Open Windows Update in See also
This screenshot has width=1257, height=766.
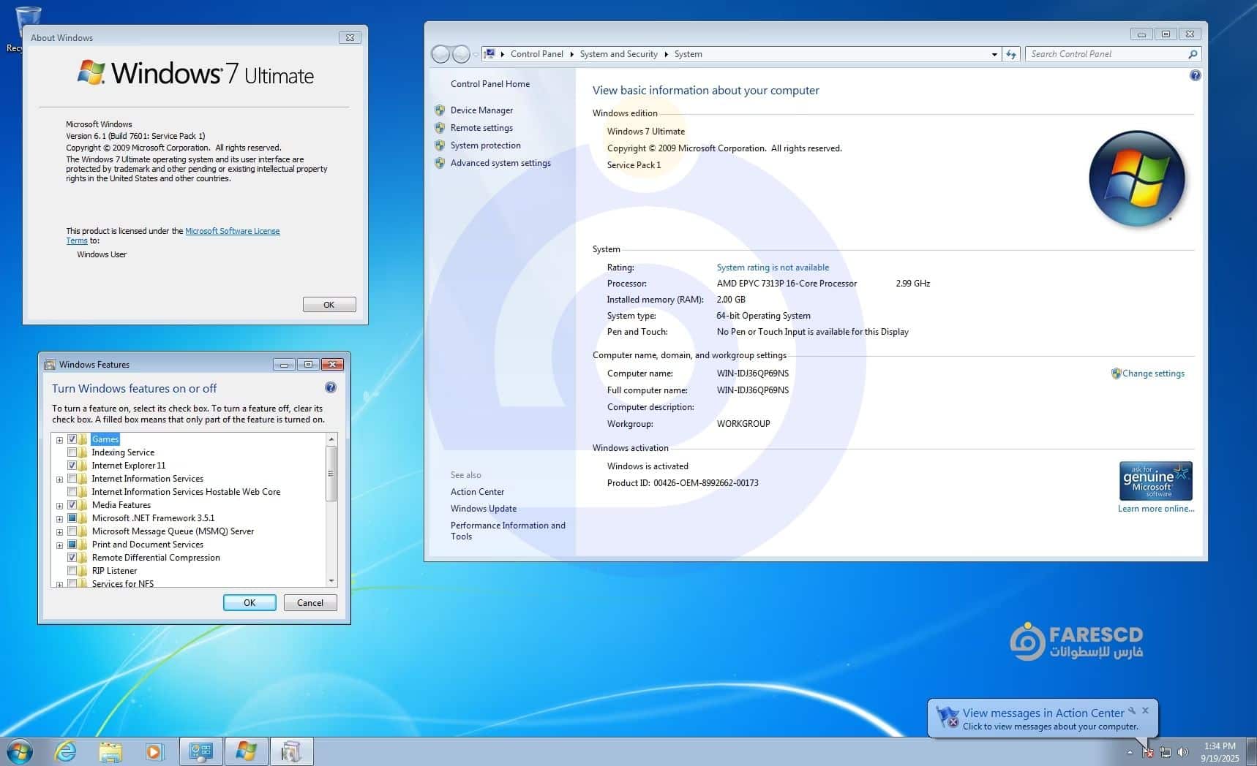[x=483, y=509]
